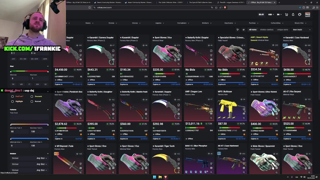This screenshot has height=180, width=320.
Task: Zoom into Sport Gloves Vice Minimal Wear $235 image
Action: pyautogui.click(x=178, y=64)
